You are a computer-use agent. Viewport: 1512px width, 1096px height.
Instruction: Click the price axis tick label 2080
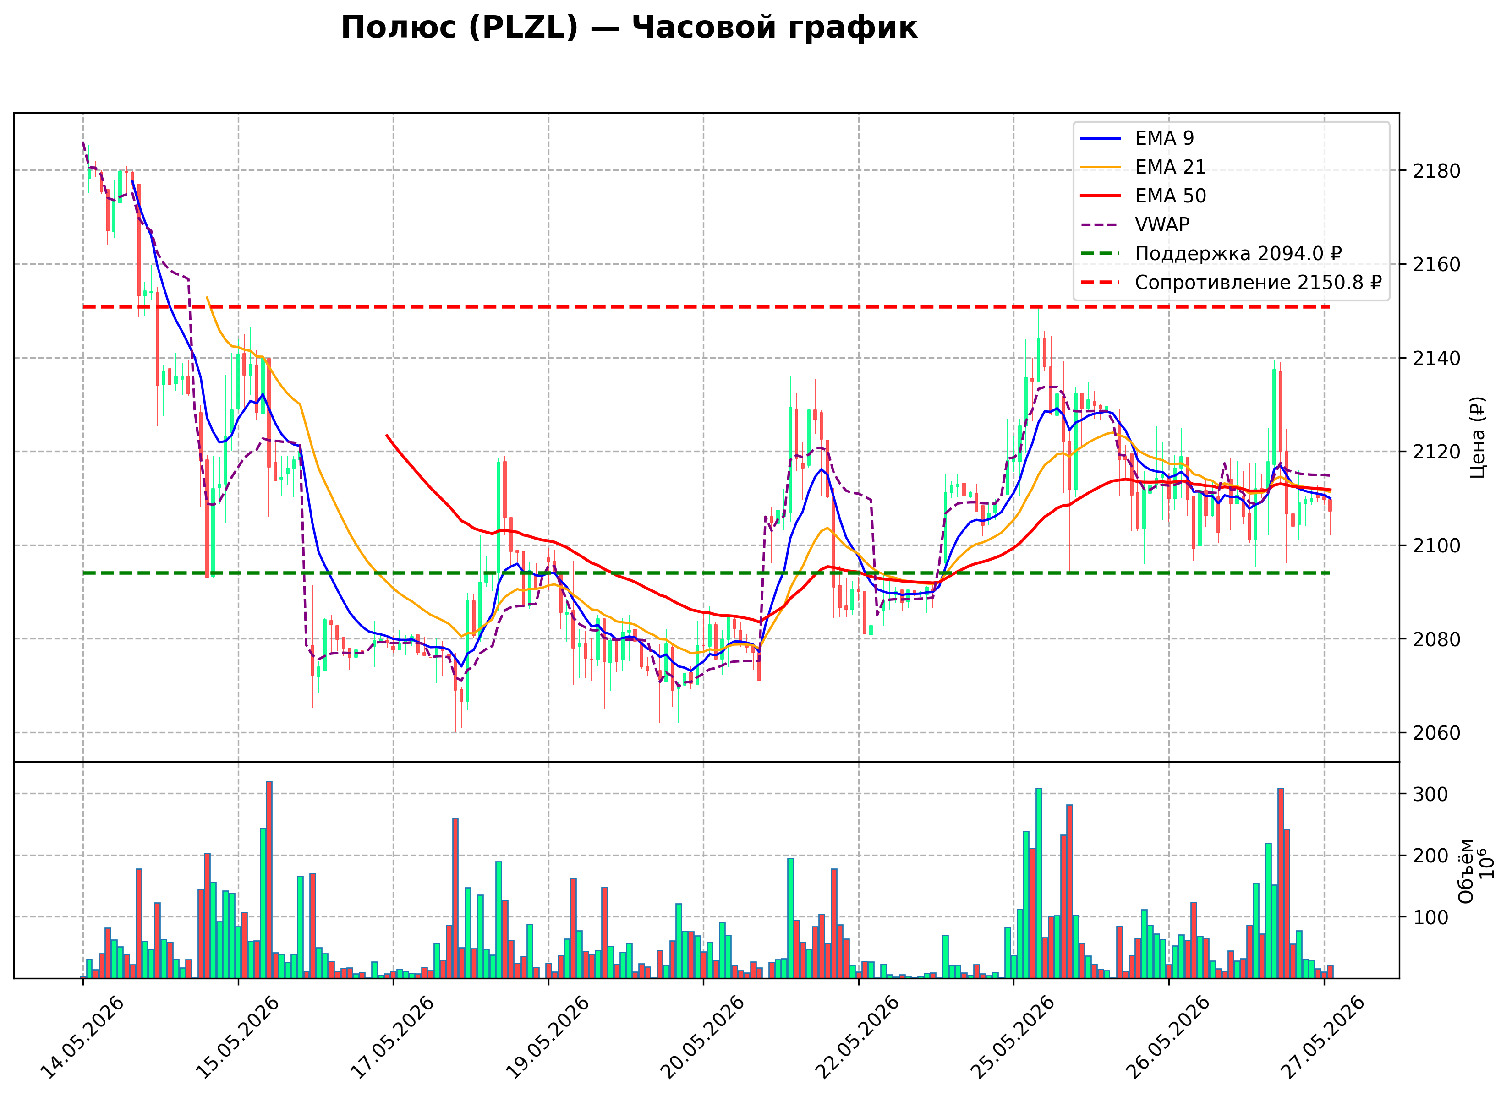click(x=1437, y=640)
